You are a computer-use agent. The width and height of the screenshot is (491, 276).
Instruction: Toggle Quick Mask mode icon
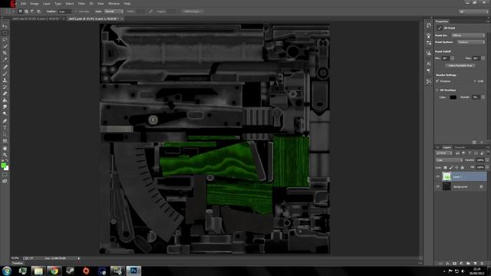pyautogui.click(x=5, y=175)
